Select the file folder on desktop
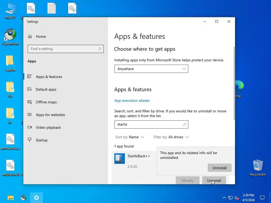The height and width of the screenshot is (203, 271). click(x=10, y=90)
